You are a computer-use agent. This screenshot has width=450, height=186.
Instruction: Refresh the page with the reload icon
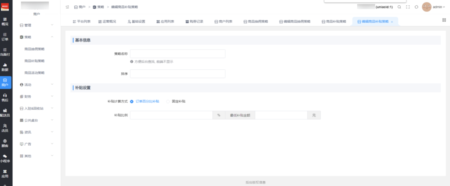pos(417,7)
